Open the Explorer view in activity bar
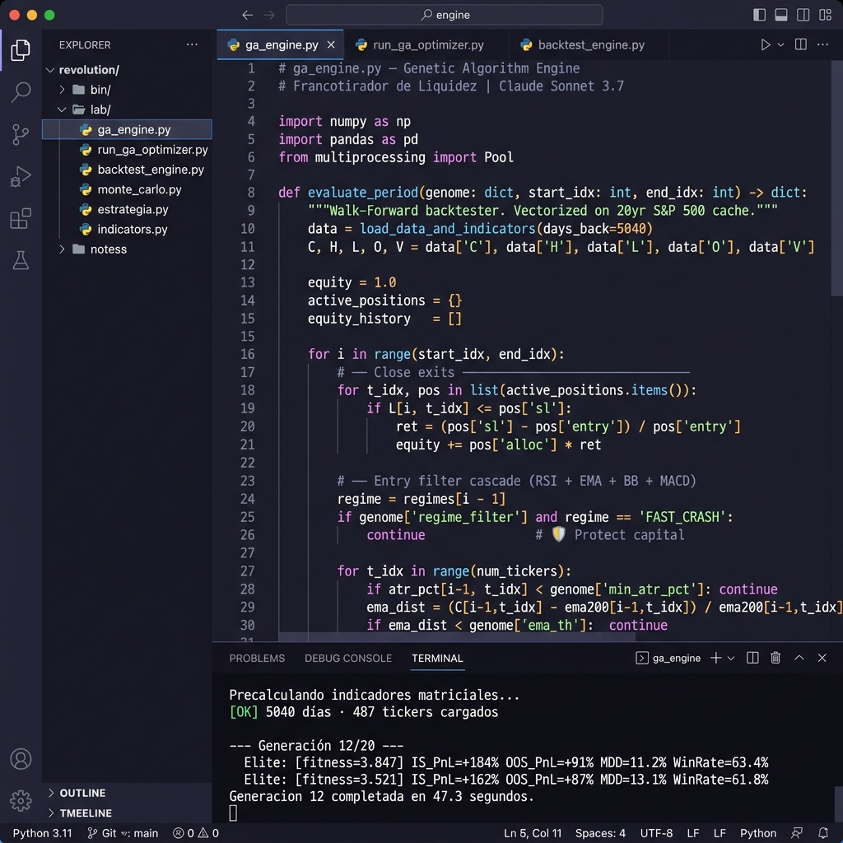The image size is (843, 843). (x=21, y=50)
